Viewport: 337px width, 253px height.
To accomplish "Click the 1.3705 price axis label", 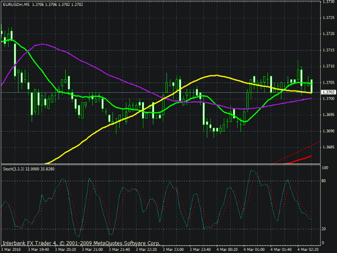I will [x=329, y=83].
